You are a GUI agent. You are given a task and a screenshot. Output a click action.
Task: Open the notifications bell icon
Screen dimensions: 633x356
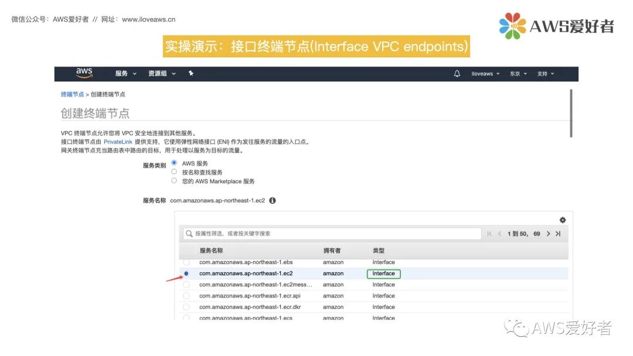coord(457,74)
